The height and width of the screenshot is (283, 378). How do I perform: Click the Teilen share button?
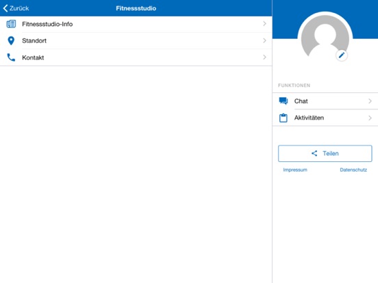(325, 154)
